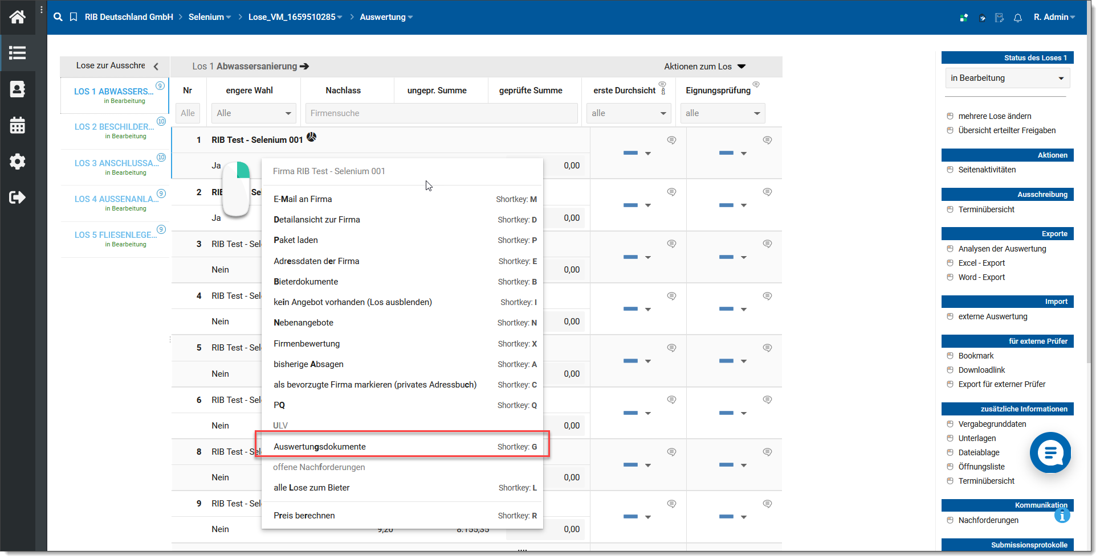Click 'mehrere Lose ändern' link
Screen dimensions: 1100x560
(995, 116)
